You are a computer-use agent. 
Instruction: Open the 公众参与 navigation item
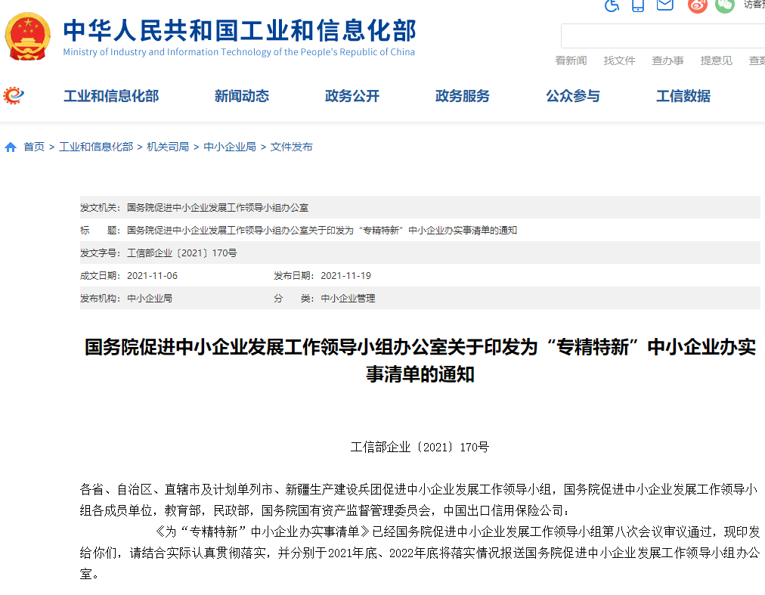573,96
